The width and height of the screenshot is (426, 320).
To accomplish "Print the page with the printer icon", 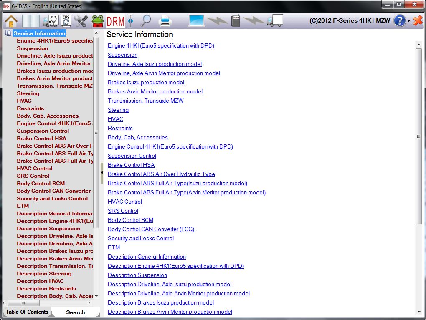I will pos(165,20).
